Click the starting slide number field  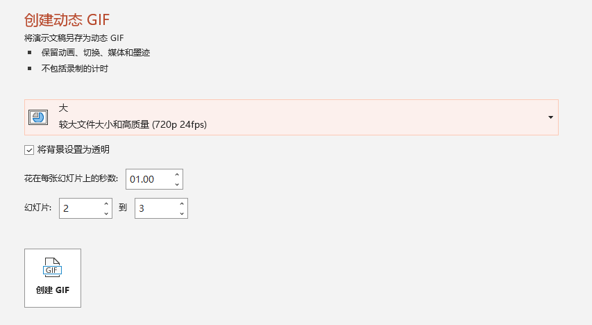click(x=80, y=208)
